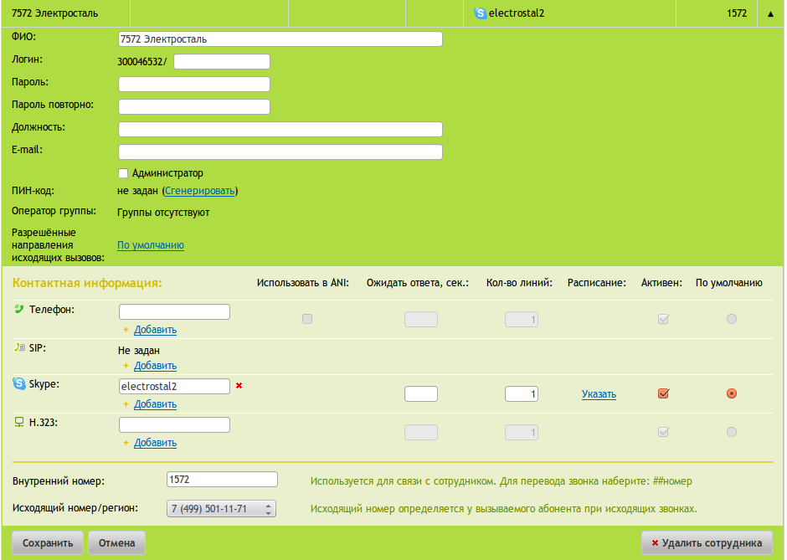This screenshot has width=787, height=560.
Task: Click the SIP icon in contact information
Action: 19,347
